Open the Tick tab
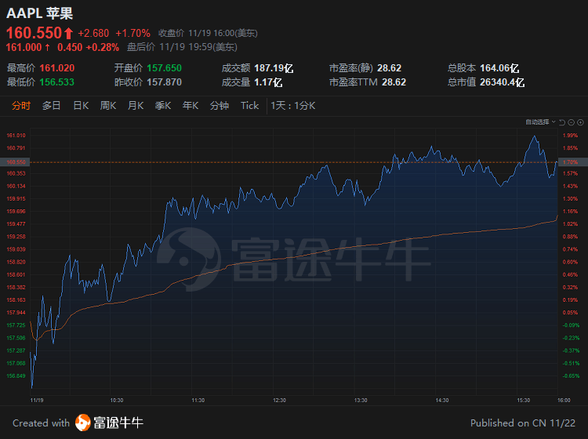 pyautogui.click(x=250, y=106)
